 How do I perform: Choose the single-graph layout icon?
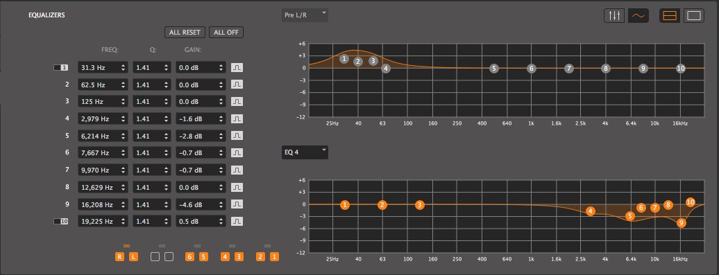pos(694,15)
